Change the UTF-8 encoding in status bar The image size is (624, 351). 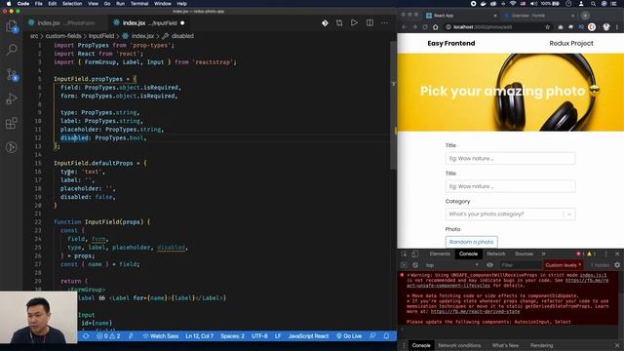[x=259, y=336]
